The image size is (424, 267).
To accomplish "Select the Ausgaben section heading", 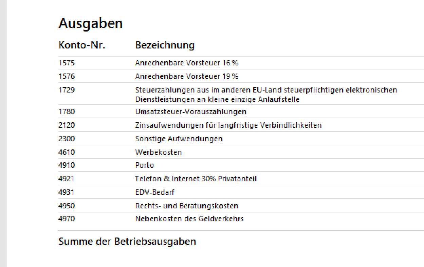I will (91, 24).
